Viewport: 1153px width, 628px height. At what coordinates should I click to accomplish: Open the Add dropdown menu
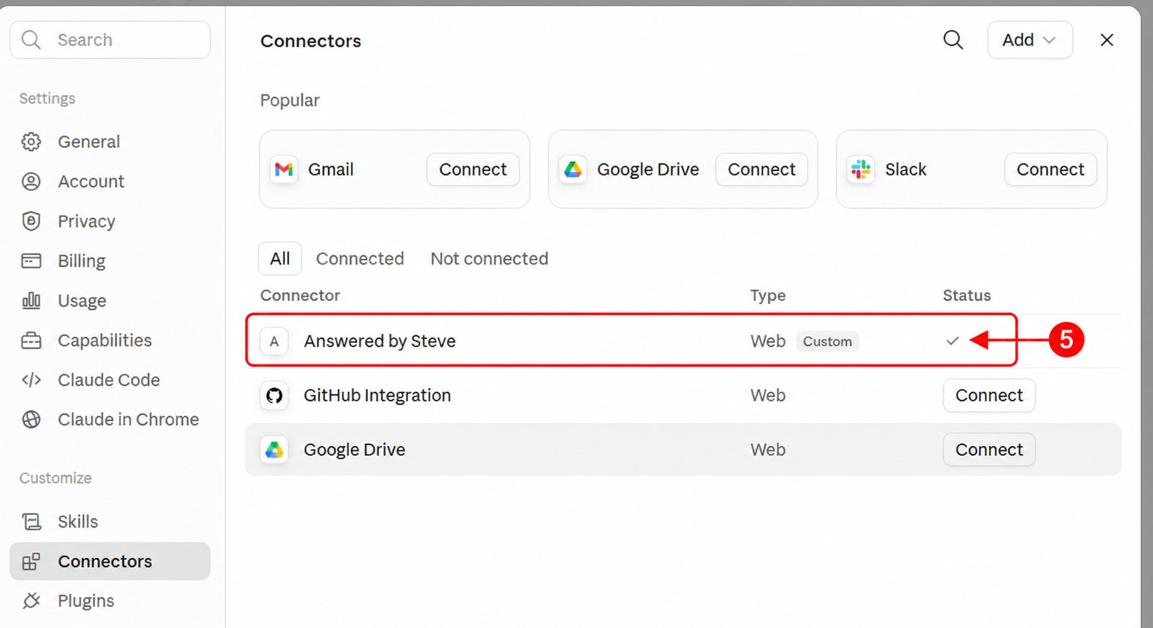[x=1030, y=40]
